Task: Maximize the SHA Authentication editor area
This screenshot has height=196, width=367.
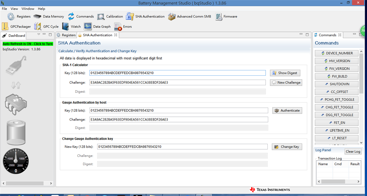Action: pos(307,35)
